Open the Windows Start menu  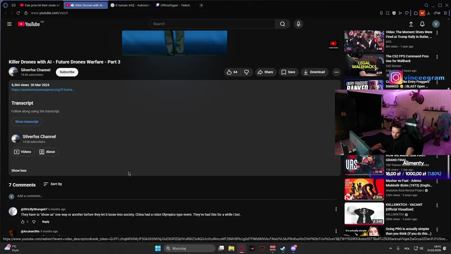158,248
